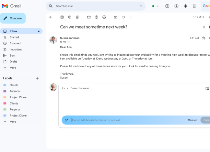Report spam using the exclamation icon
Image resolution: width=210 pixels, height=152 pixels.
click(70, 17)
